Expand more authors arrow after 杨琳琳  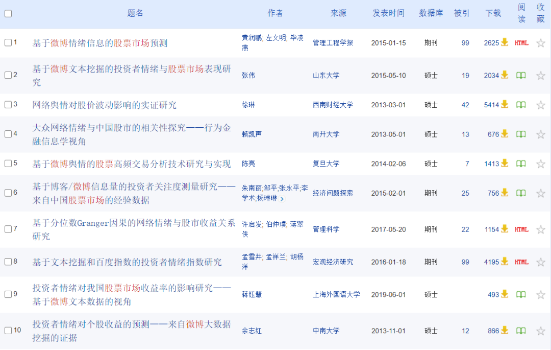pos(282,199)
